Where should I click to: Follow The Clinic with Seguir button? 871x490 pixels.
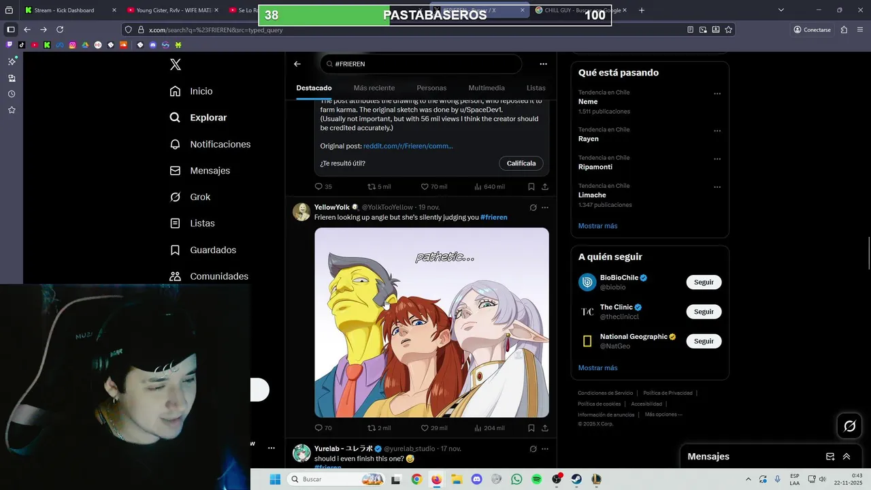tap(704, 312)
